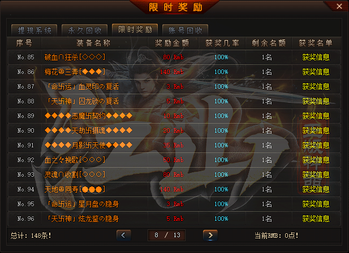The width and height of the screenshot is (349, 253).
Task: Click the 奖励金额 column header
Action: click(x=172, y=43)
